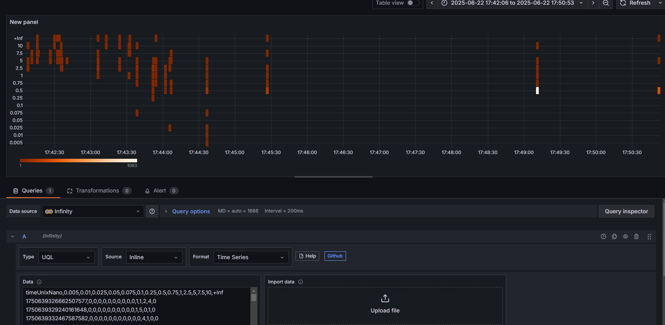The width and height of the screenshot is (665, 325).
Task: Open the time range picker
Action: [x=513, y=3]
